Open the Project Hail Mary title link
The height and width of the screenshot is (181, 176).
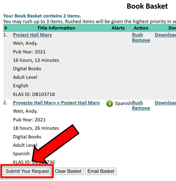click(32, 35)
